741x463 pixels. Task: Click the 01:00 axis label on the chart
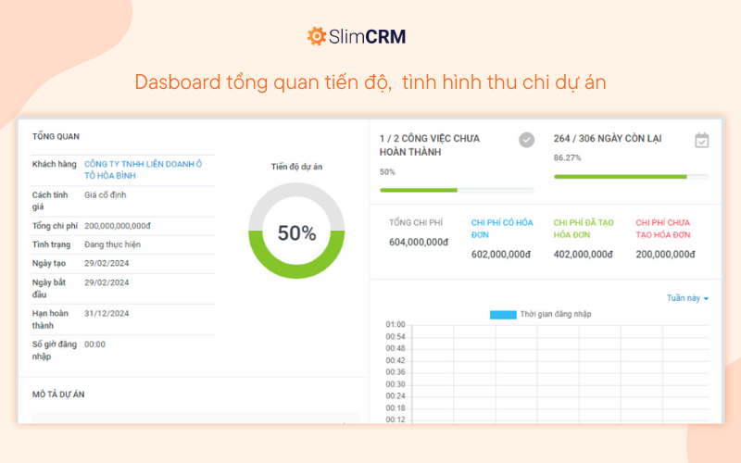(x=396, y=325)
